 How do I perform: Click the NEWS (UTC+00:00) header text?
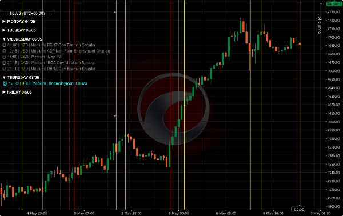27,13
